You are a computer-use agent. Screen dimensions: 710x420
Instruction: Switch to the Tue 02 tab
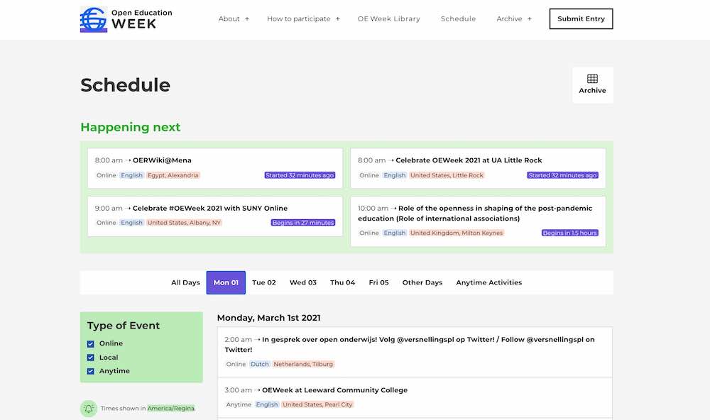coord(264,282)
